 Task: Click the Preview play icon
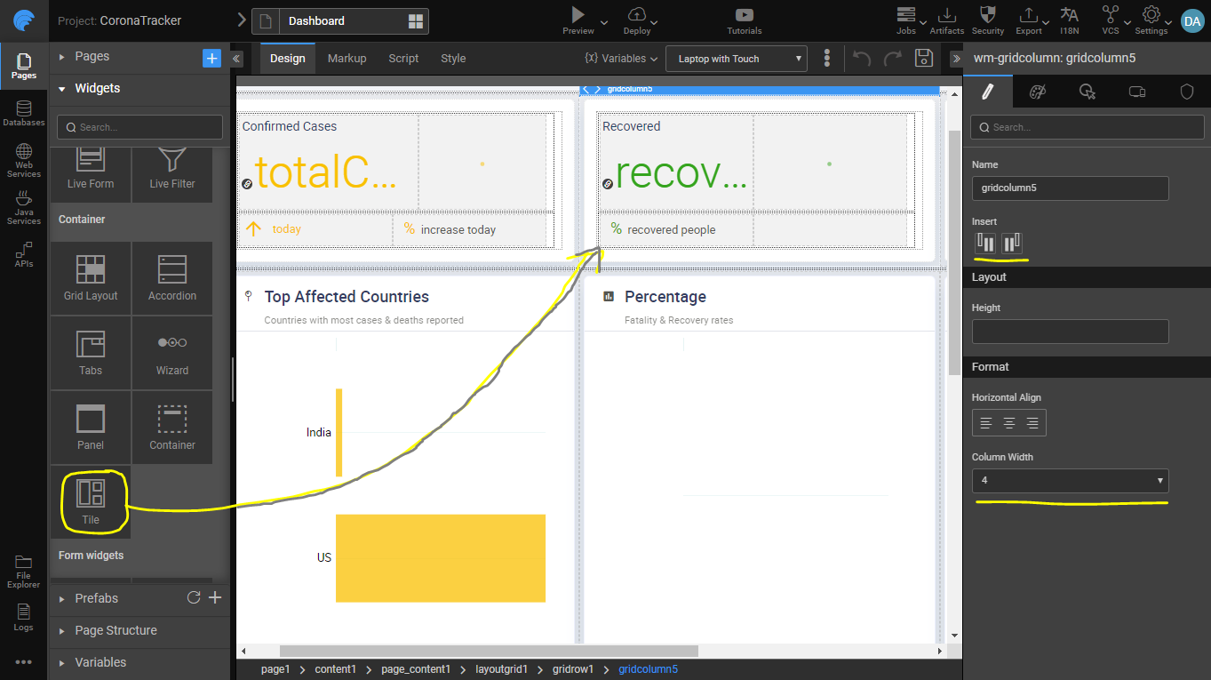point(578,14)
